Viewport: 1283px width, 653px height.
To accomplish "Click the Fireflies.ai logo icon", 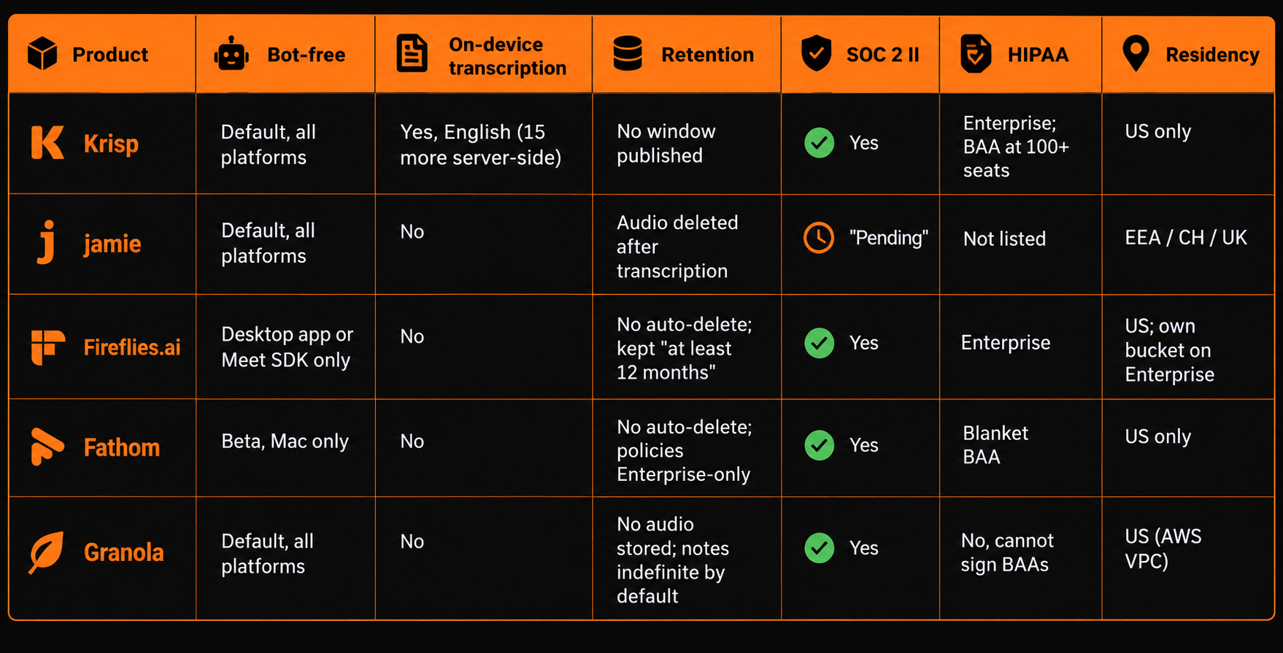I will tap(47, 347).
